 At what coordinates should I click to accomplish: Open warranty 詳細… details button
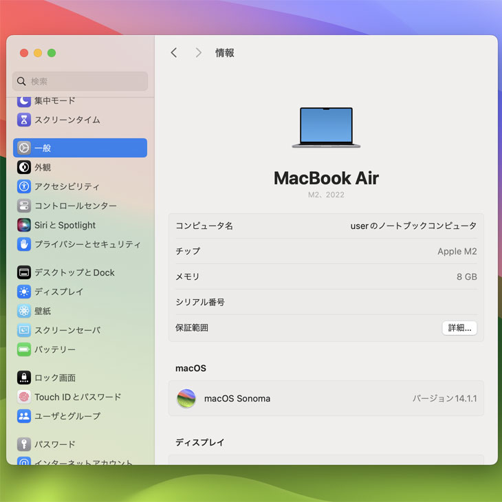[459, 328]
